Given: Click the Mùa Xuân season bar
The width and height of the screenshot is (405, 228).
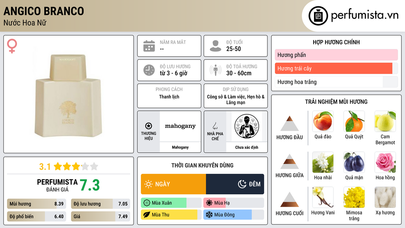Looking at the screenshot, I should 171,203.
